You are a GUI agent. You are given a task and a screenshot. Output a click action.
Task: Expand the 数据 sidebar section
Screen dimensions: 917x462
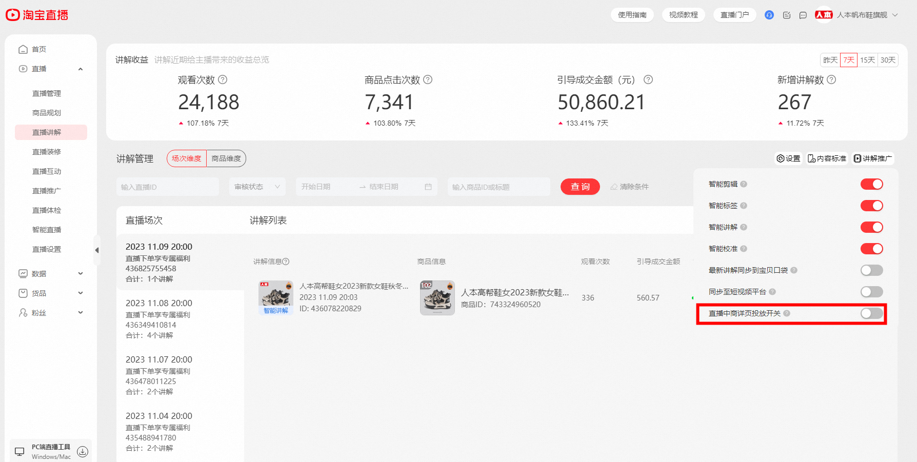[81, 274]
